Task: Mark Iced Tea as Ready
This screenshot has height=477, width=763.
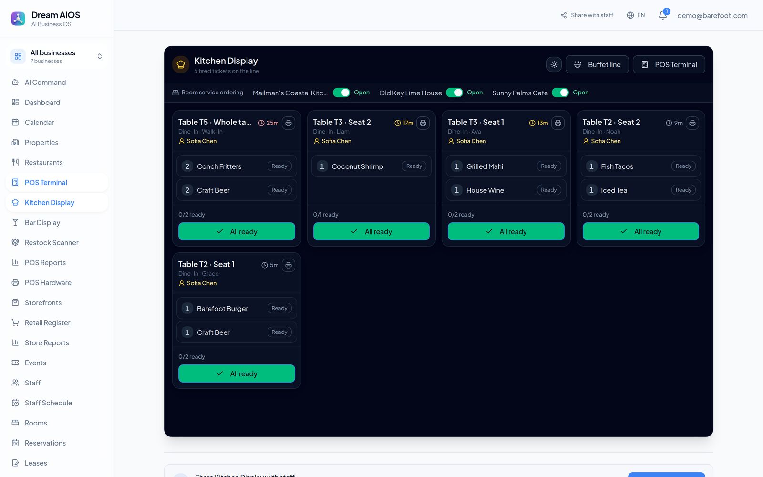Action: 683,190
